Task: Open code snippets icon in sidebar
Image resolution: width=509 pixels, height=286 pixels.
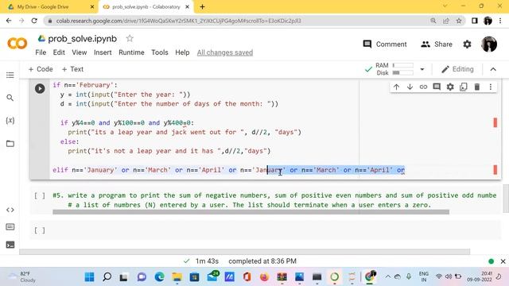Action: (10, 210)
